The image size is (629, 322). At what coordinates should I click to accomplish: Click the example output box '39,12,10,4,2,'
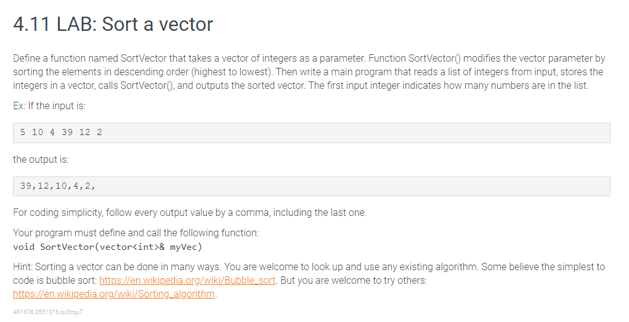click(312, 186)
